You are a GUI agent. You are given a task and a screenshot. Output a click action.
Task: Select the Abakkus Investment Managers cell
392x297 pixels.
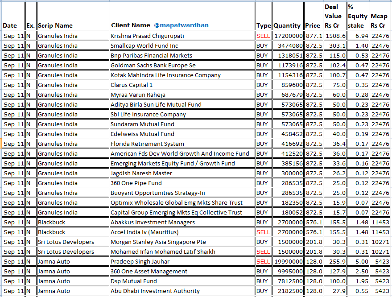coord(182,222)
